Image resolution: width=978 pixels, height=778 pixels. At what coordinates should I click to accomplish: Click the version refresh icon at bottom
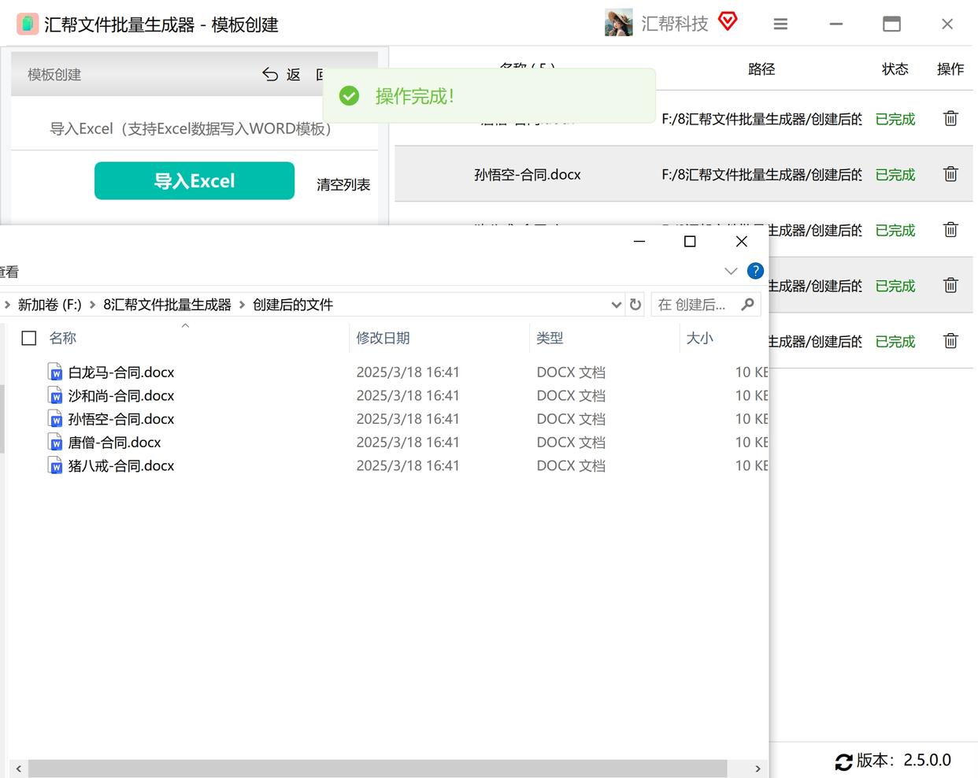pyautogui.click(x=843, y=761)
